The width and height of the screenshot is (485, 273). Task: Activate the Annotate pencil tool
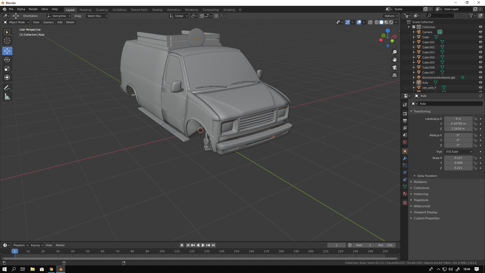click(7, 88)
